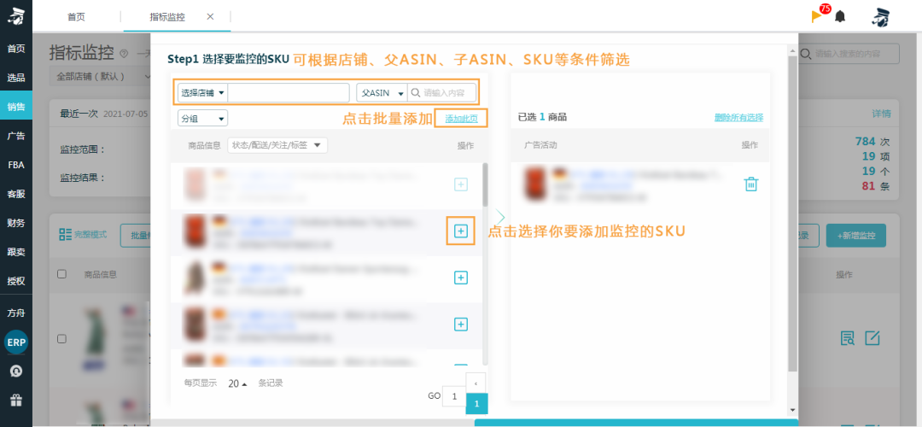Open 跟卖 in the left sidebar
Viewport: 922px width, 427px height.
[x=16, y=252]
